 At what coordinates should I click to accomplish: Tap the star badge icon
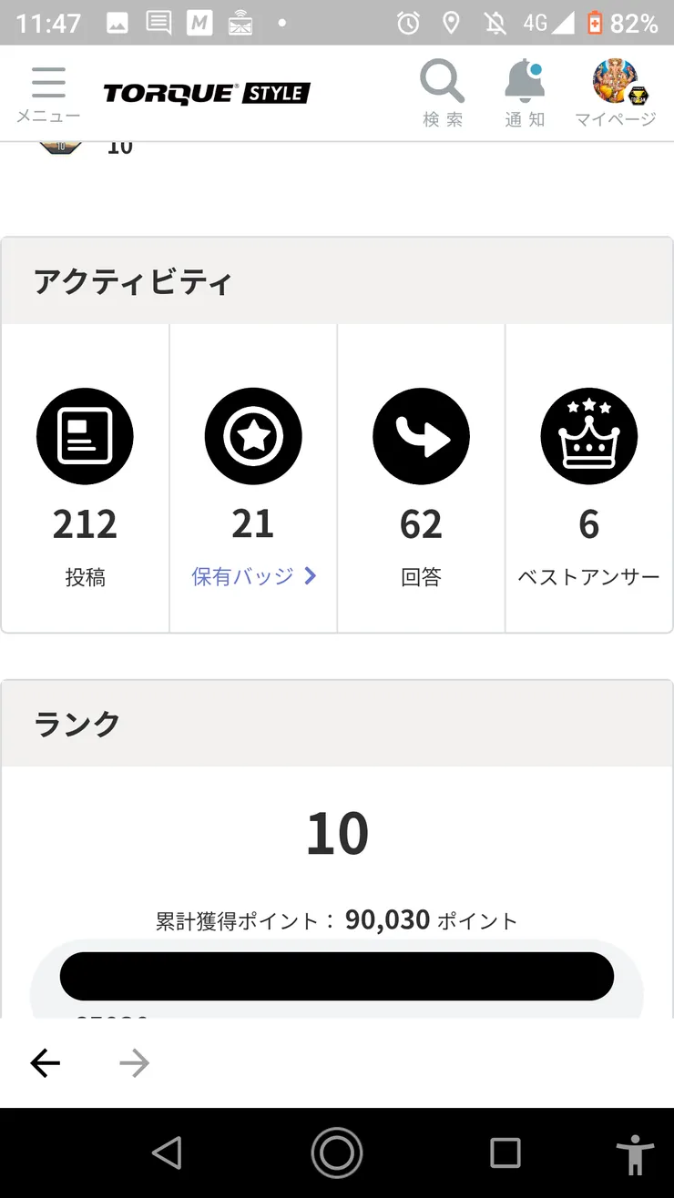(252, 437)
